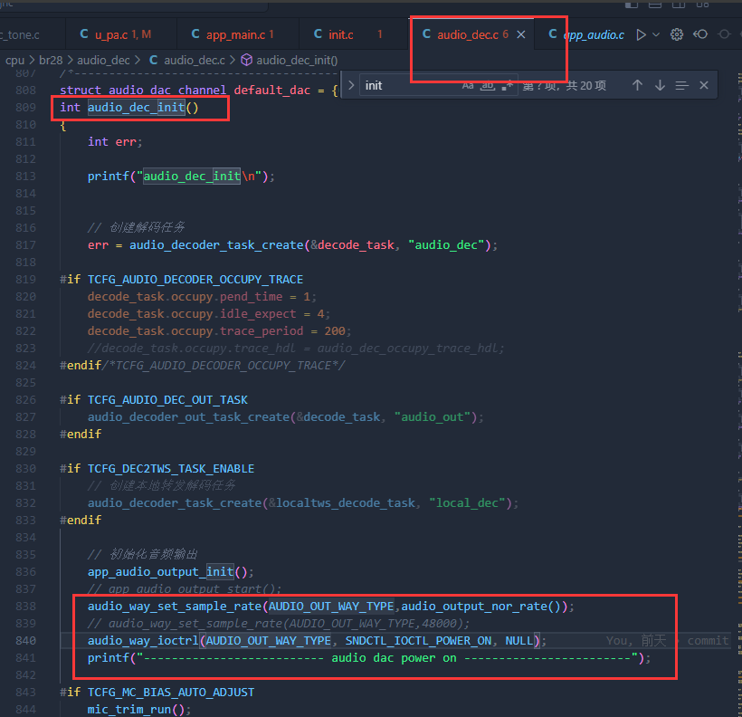Click the find in selection icon
The width and height of the screenshot is (742, 717).
click(681, 85)
